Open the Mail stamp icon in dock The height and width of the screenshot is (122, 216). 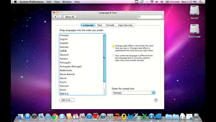coord(41,116)
